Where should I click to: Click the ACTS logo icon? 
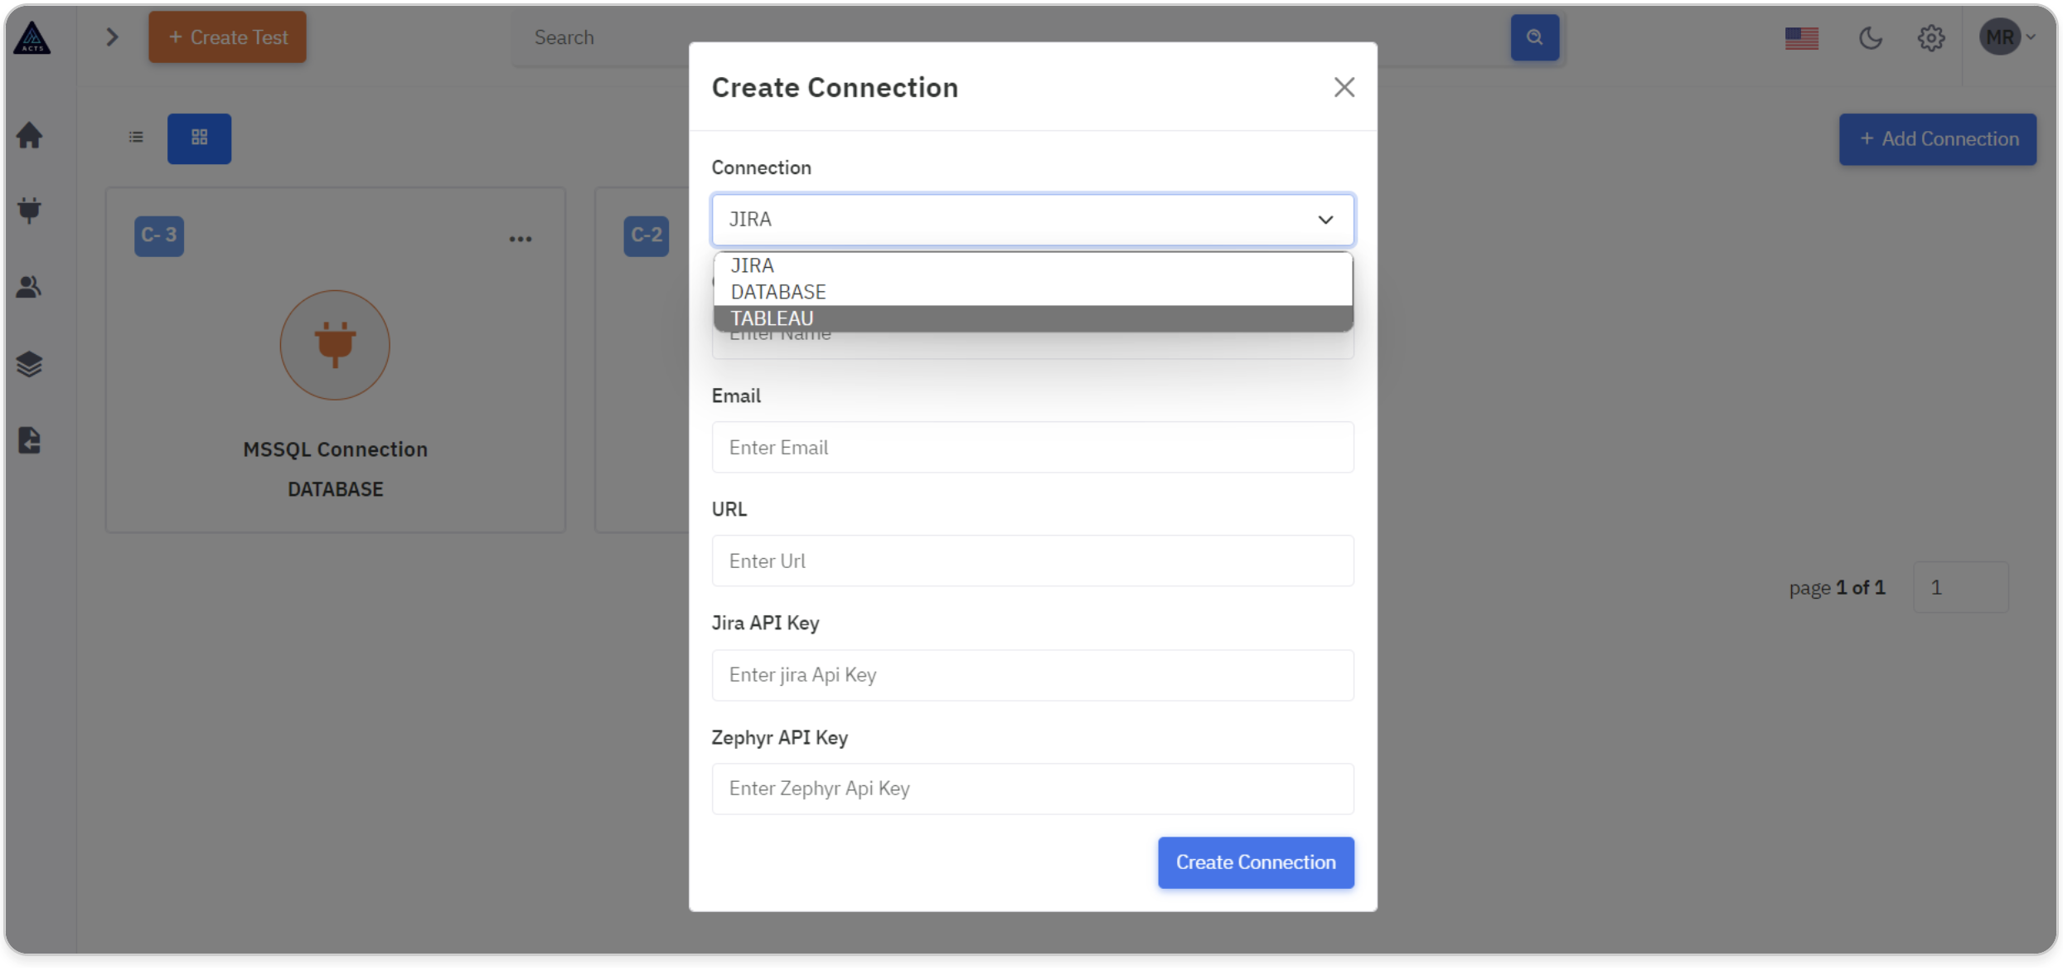click(32, 37)
